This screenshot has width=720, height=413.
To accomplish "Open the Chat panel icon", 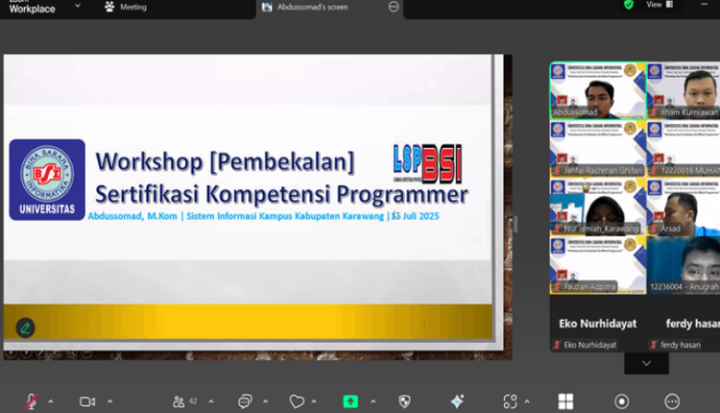I will click(245, 401).
